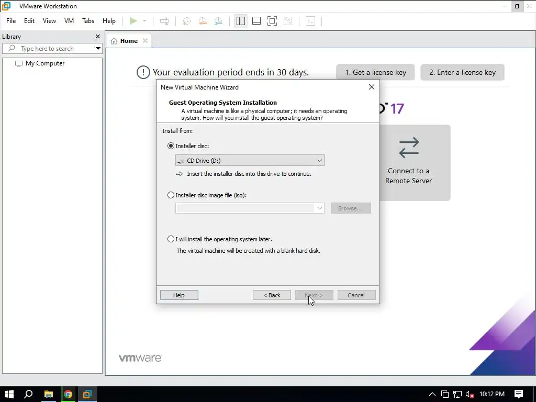Open the Library search filter dropdown arrow
Image resolution: width=536 pixels, height=402 pixels.
point(98,49)
